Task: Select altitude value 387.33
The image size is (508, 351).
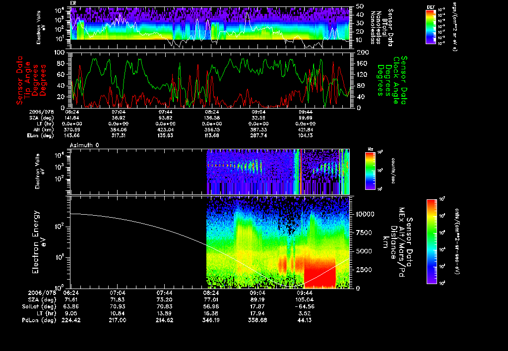Action: tap(258, 130)
